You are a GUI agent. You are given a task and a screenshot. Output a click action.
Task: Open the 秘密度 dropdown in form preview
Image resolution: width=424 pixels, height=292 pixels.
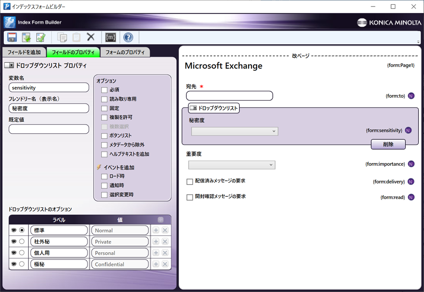(x=235, y=131)
